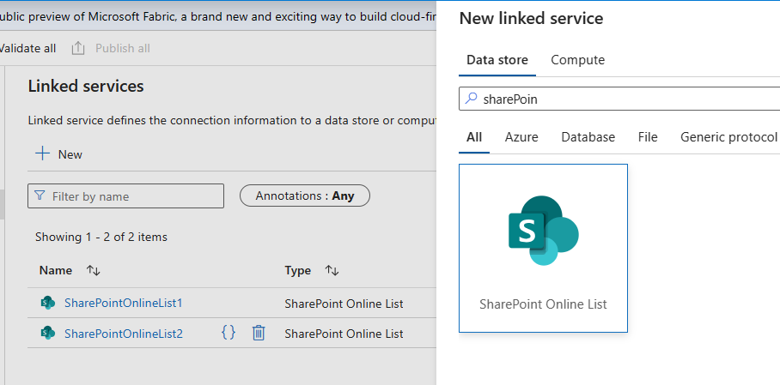This screenshot has height=385, width=780.
Task: Switch to the Data store tab
Action: [x=497, y=60]
